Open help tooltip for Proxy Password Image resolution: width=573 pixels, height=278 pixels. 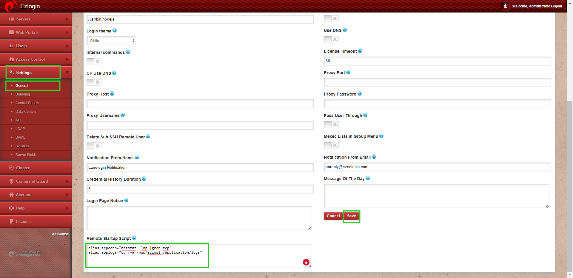[360, 94]
